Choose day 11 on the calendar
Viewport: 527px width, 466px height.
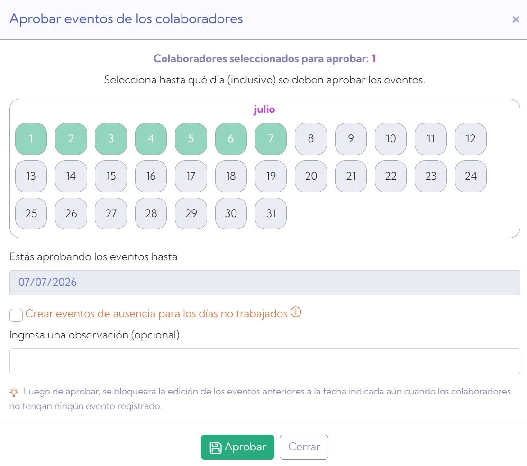coord(431,139)
